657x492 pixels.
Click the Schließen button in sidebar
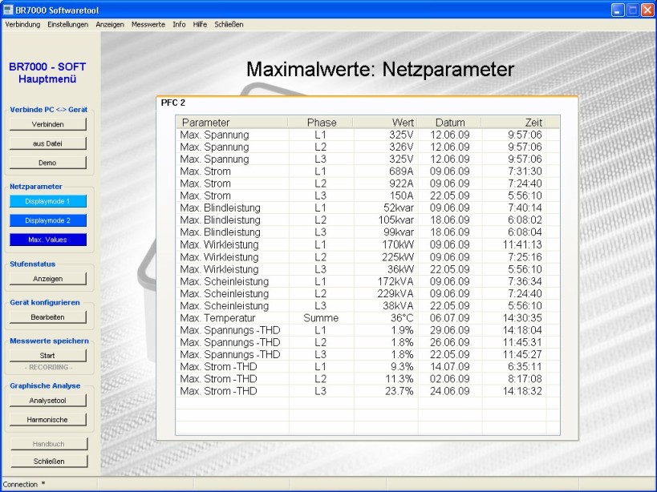(x=49, y=461)
